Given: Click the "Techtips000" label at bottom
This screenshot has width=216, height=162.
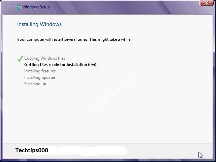Looking at the screenshot, I should pos(32,150).
